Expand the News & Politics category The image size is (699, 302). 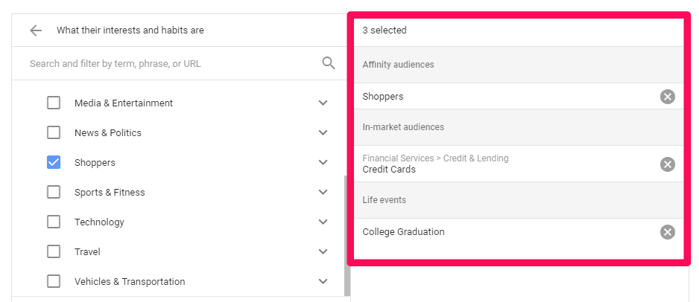(x=323, y=132)
